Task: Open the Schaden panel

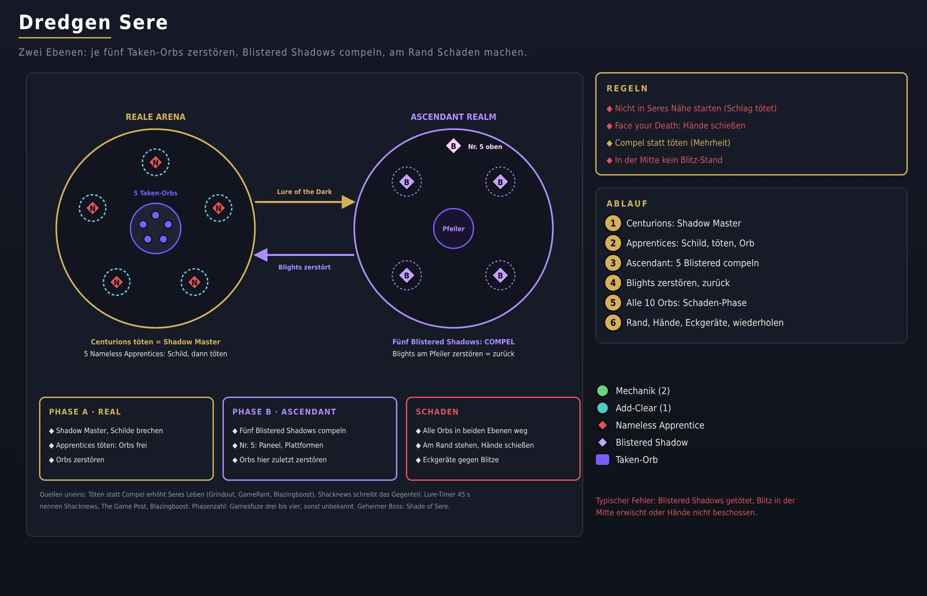Action: click(x=493, y=438)
